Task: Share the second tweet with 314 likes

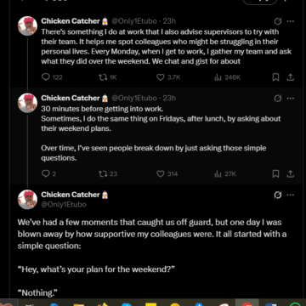Action: click(x=291, y=173)
